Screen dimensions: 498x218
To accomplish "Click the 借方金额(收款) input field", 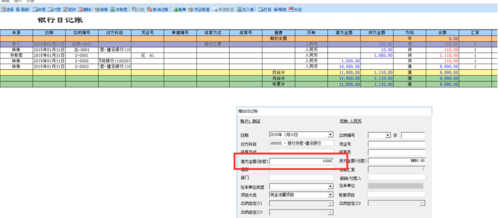I will 301,161.
